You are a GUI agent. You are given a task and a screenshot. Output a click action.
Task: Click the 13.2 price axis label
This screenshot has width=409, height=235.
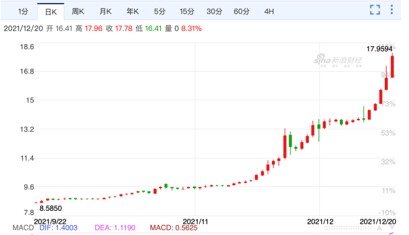pyautogui.click(x=27, y=129)
